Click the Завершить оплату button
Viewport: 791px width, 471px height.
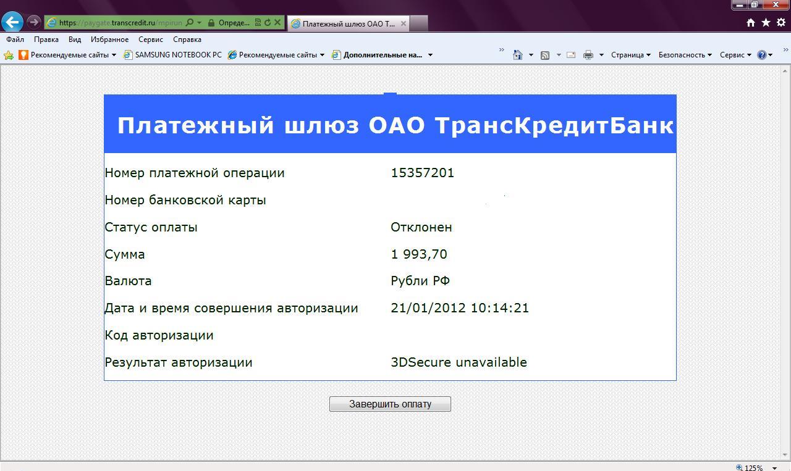pyautogui.click(x=390, y=404)
